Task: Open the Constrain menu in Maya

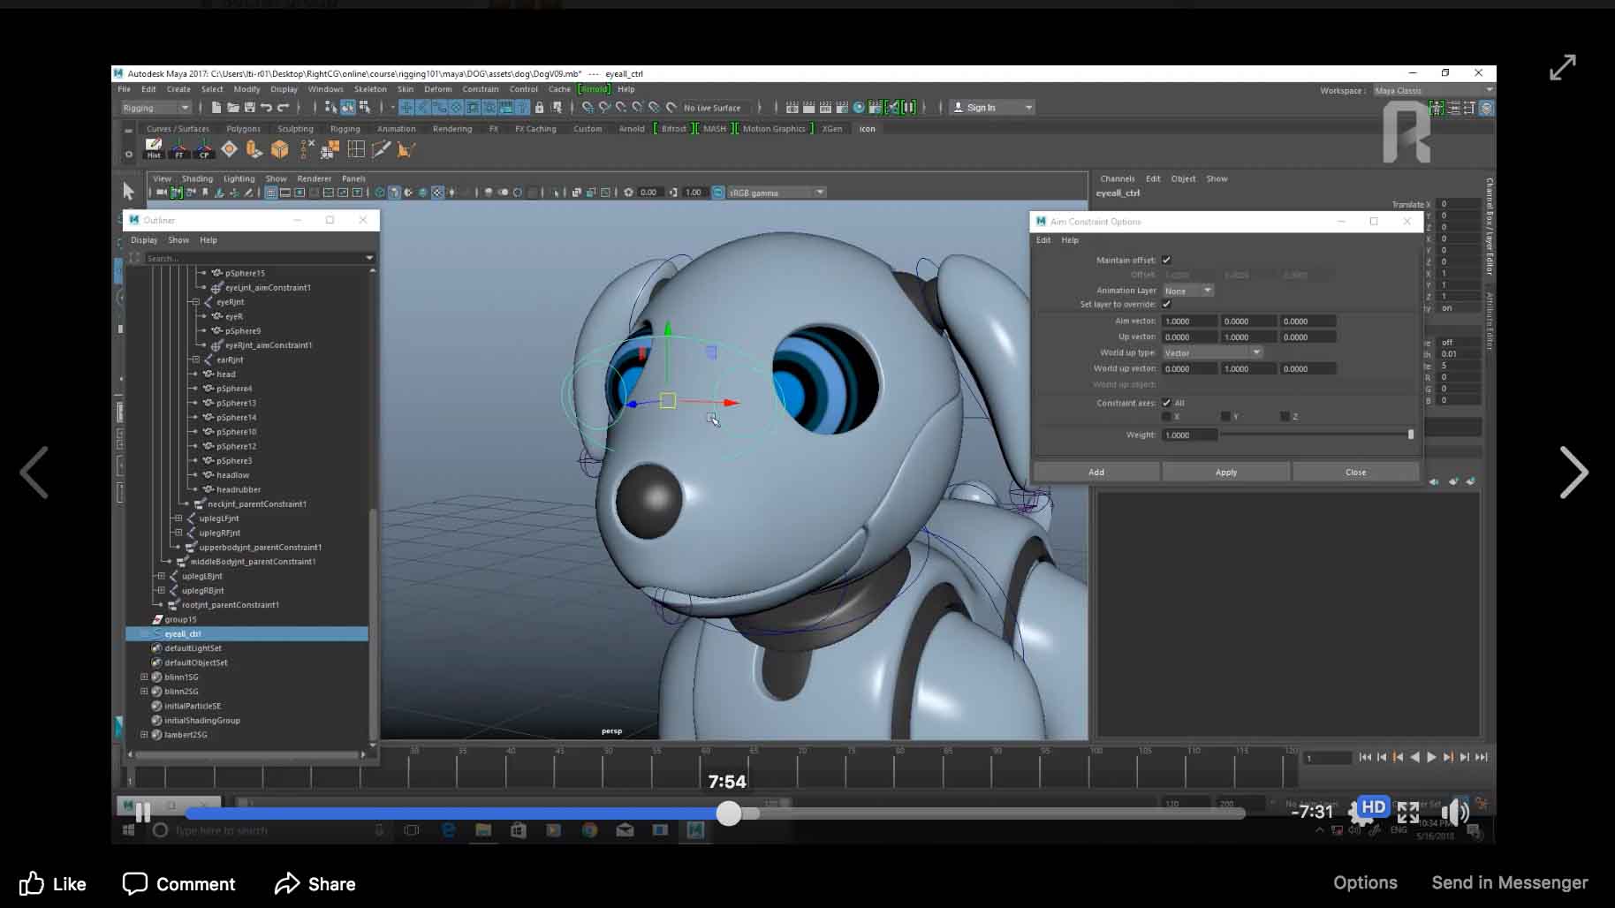Action: coord(480,89)
